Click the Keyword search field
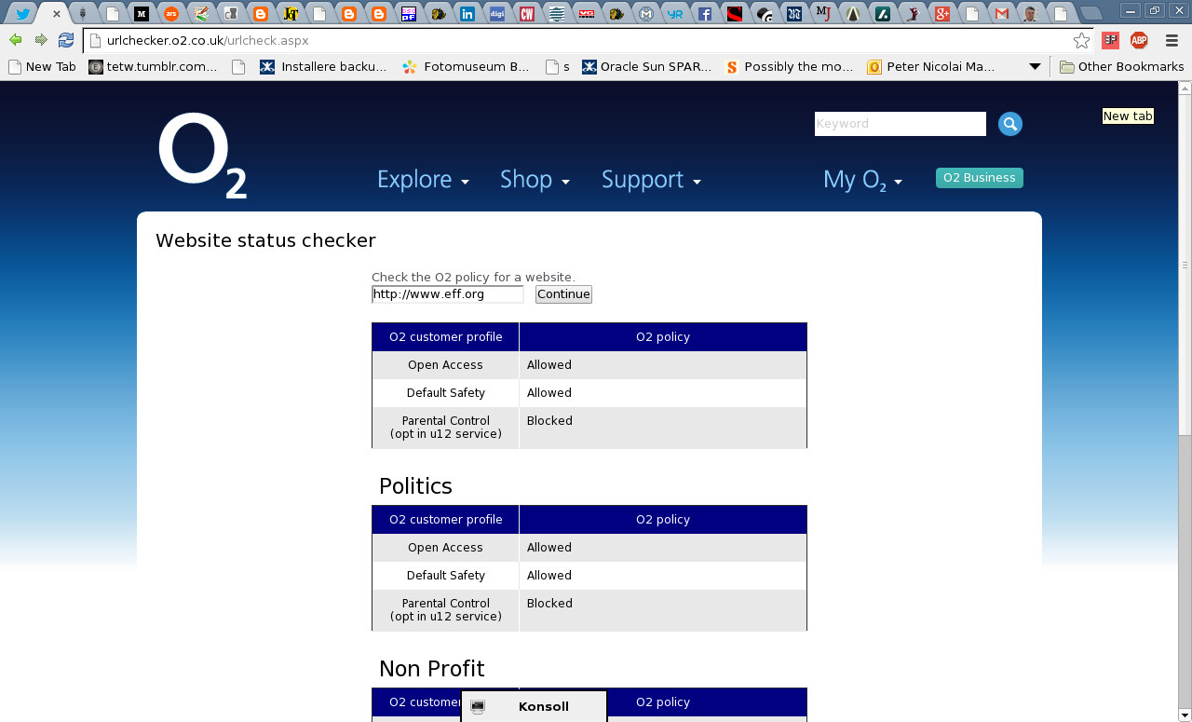 coord(901,124)
